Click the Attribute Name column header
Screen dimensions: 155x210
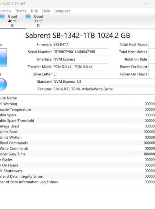point(65,98)
